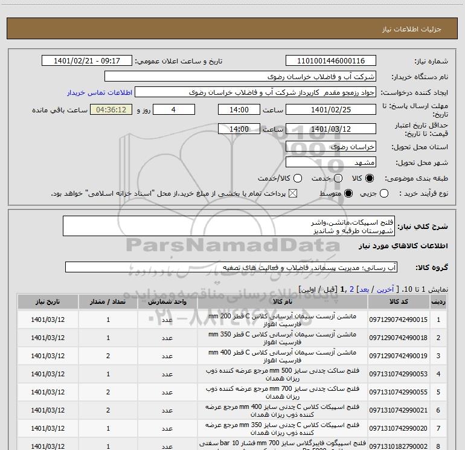
Task: Click the response deadline time 14:00 field
Action: tap(239, 109)
